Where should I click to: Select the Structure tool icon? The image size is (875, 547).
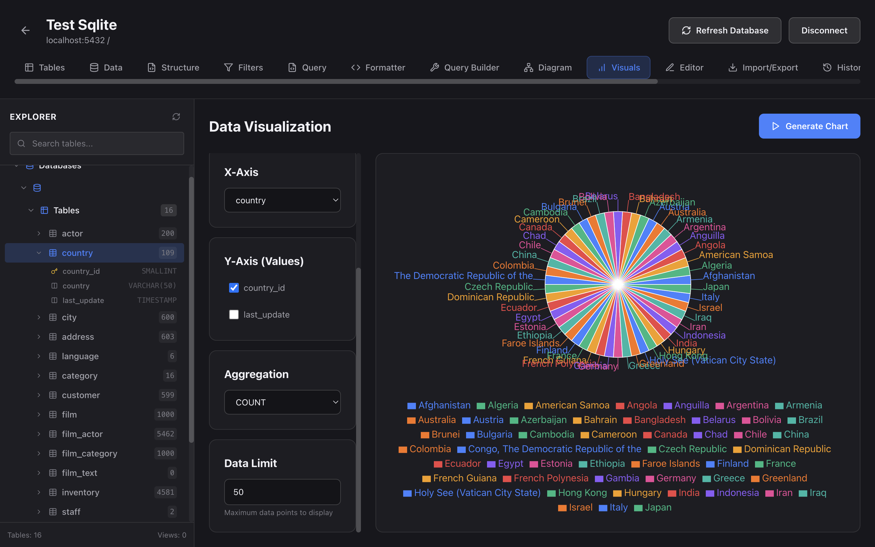(x=151, y=67)
